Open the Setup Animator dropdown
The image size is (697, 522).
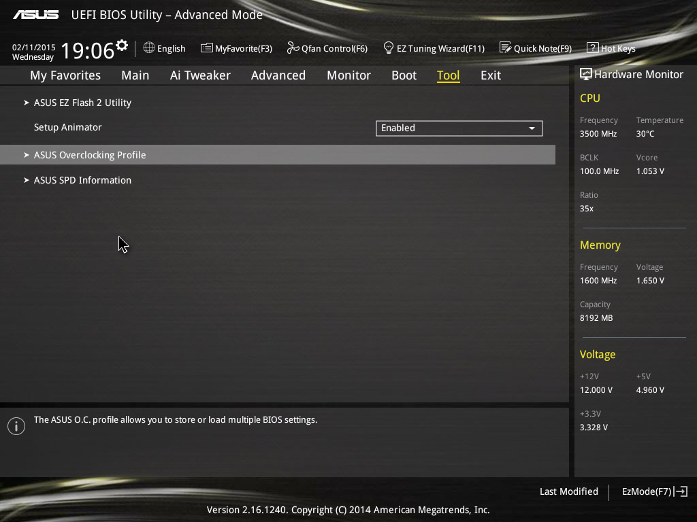pyautogui.click(x=459, y=128)
